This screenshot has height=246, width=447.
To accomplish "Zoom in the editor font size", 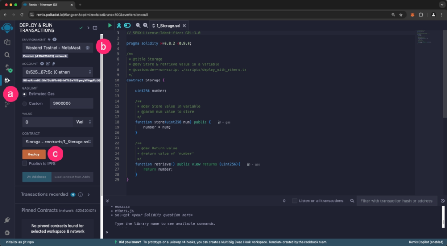I will click(145, 25).
